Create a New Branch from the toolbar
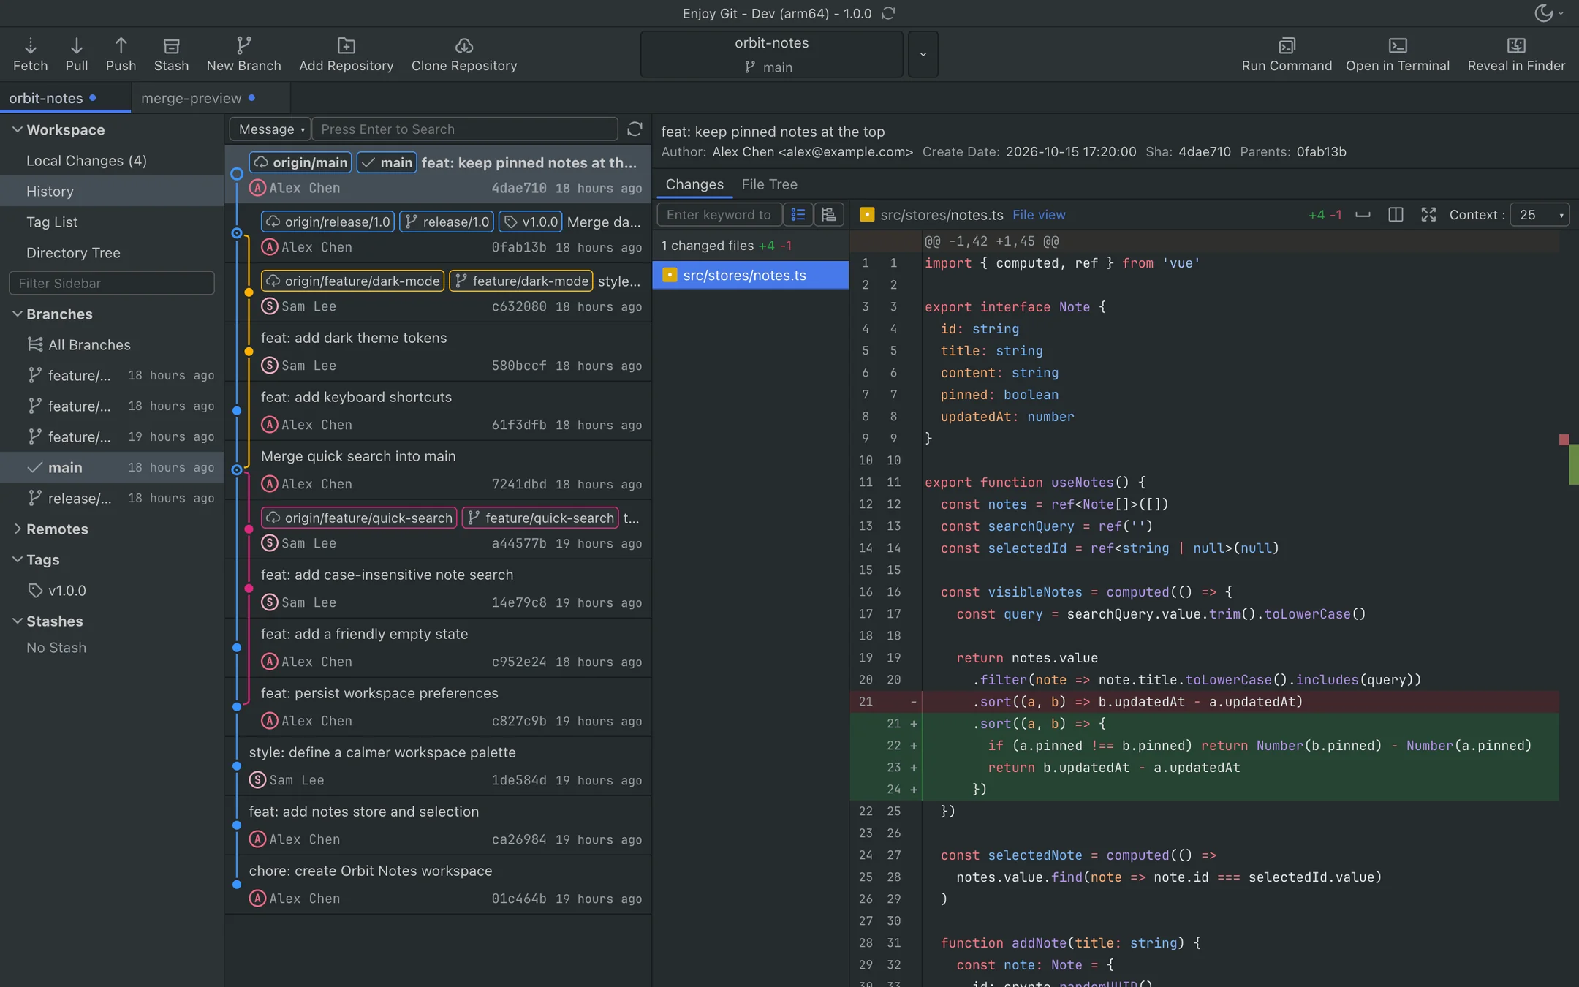Viewport: 1579px width, 987px height. pyautogui.click(x=243, y=54)
